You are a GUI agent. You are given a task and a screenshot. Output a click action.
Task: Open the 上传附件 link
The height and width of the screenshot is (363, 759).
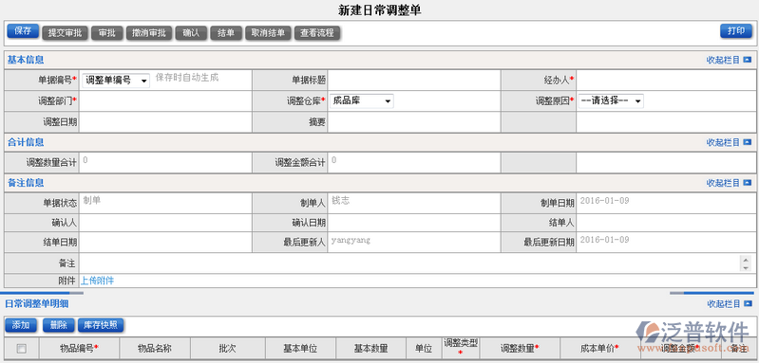(97, 281)
